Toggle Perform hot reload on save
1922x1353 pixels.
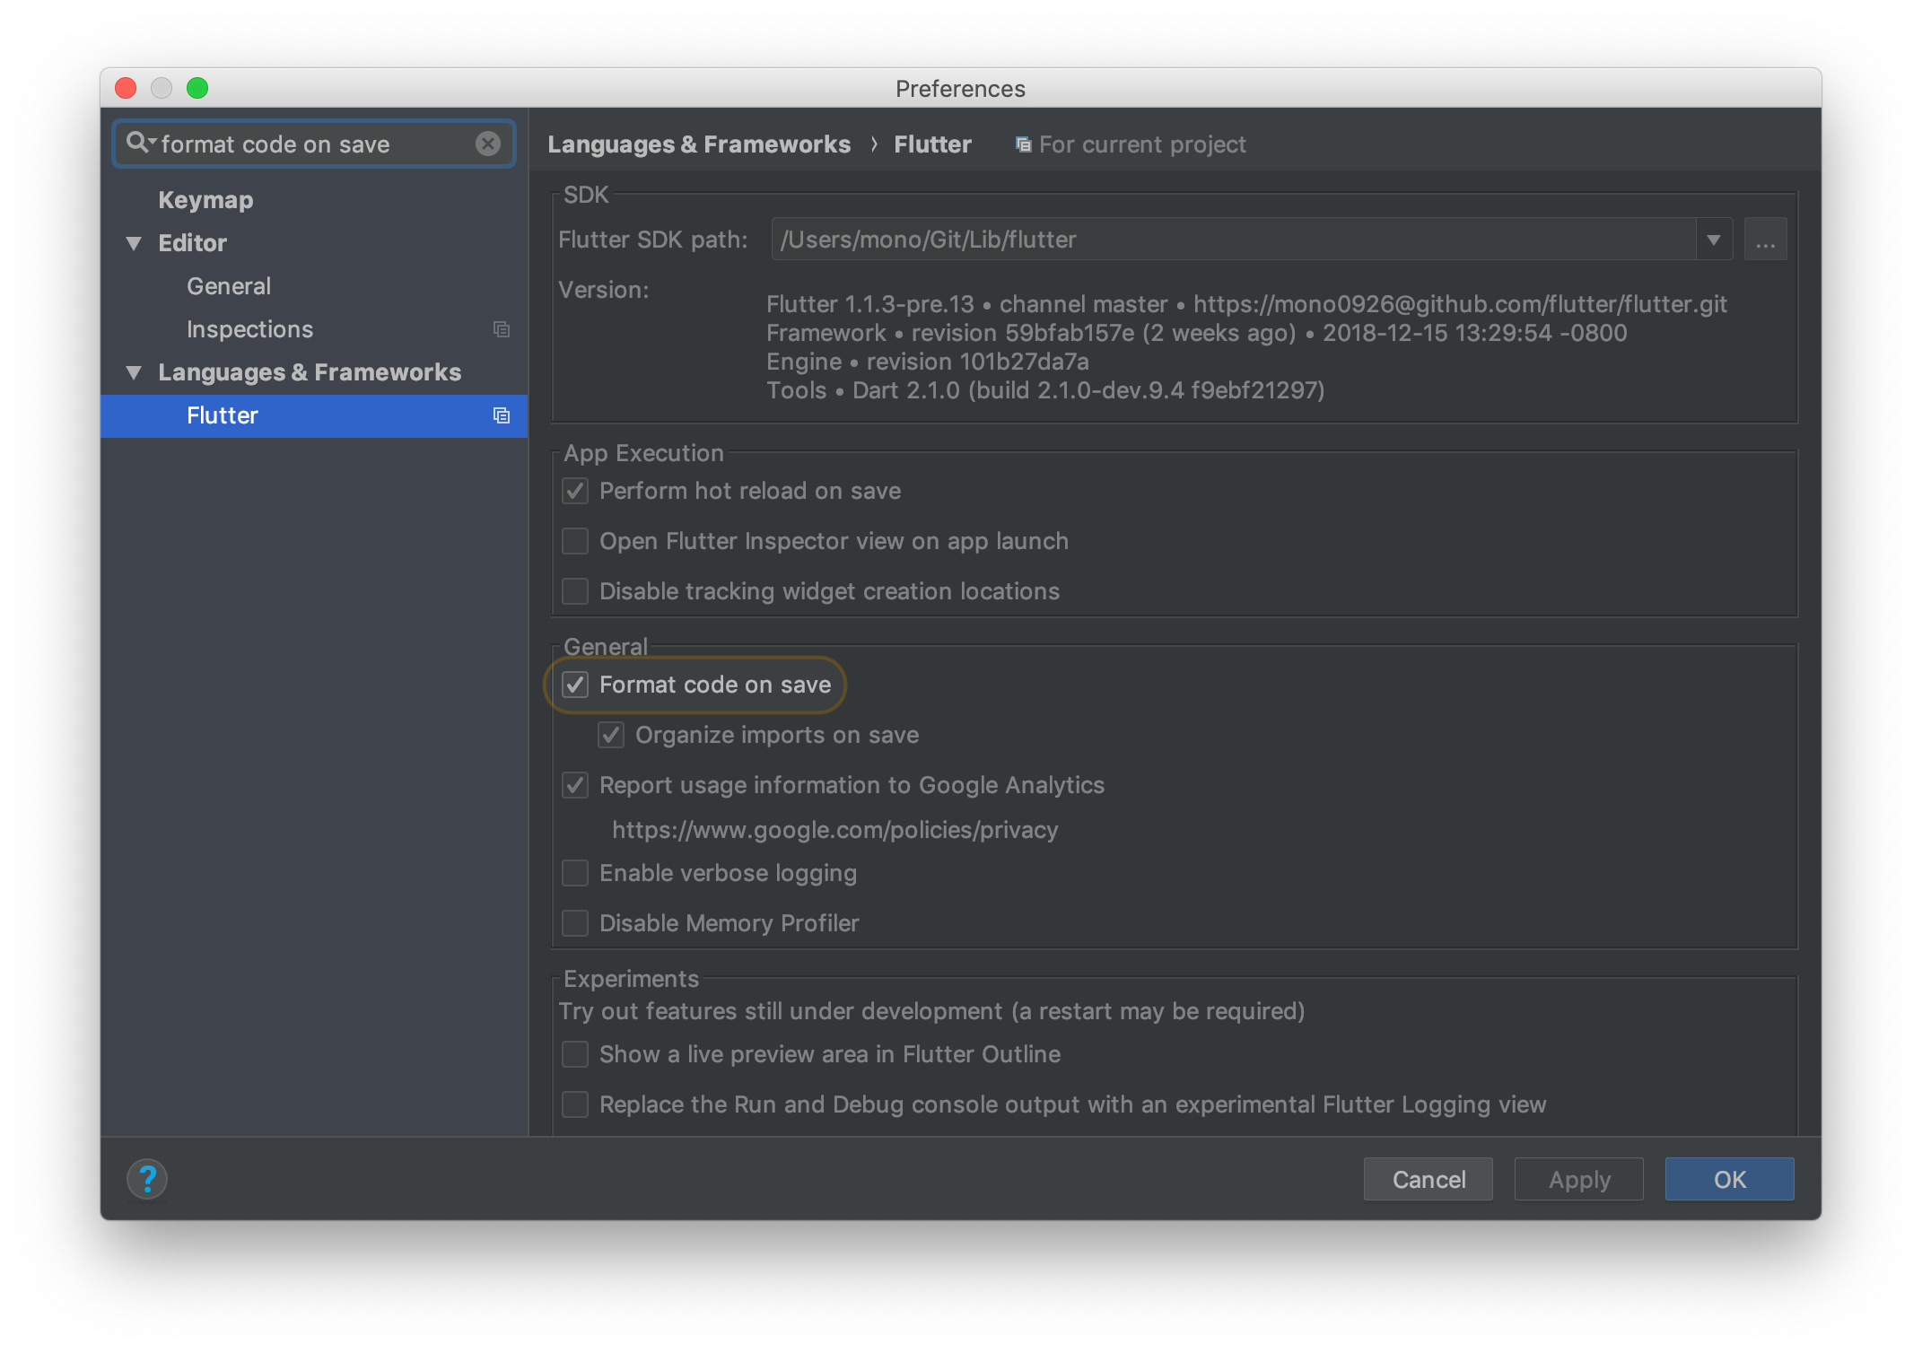(575, 491)
